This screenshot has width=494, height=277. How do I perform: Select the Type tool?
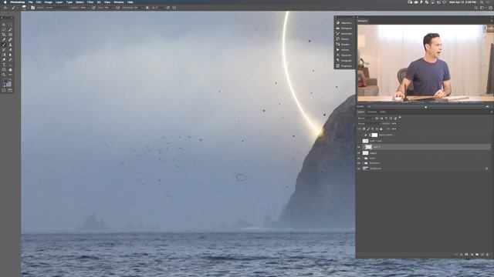4,65
